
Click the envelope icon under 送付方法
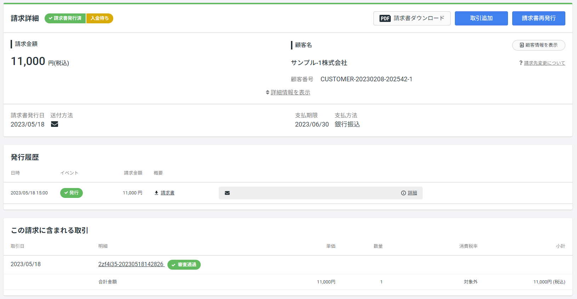(55, 124)
